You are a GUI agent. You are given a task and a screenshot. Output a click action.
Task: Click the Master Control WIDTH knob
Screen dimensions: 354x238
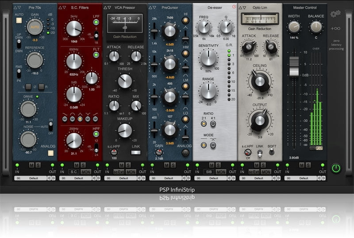pyautogui.click(x=294, y=27)
